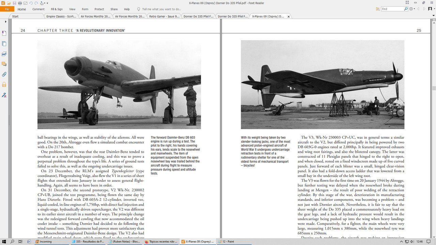Open Task View on the taskbar

coord(20,242)
